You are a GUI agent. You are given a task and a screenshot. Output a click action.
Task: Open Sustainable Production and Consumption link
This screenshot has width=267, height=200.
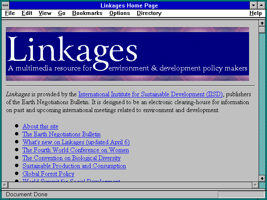click(74, 166)
